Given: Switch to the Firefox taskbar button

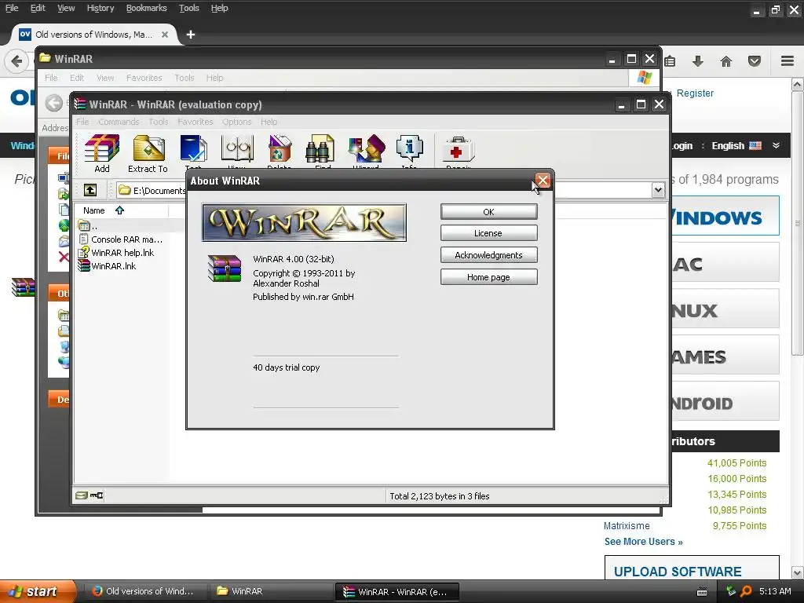Looking at the screenshot, I should (146, 592).
